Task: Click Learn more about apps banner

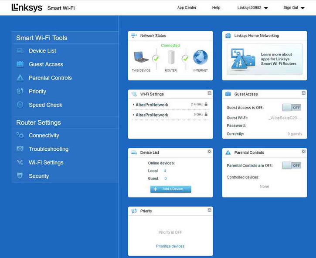Action: tap(265, 59)
